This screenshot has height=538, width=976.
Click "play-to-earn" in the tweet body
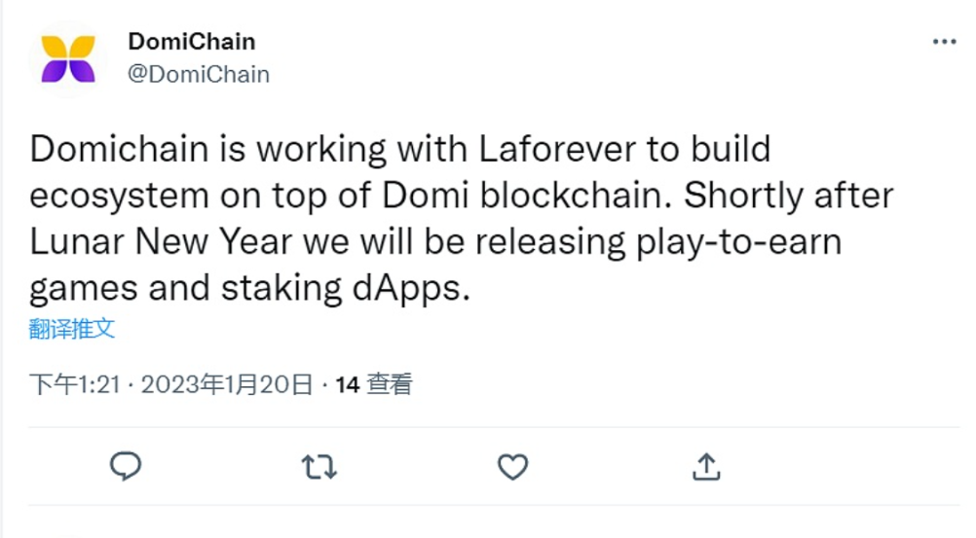(x=740, y=242)
